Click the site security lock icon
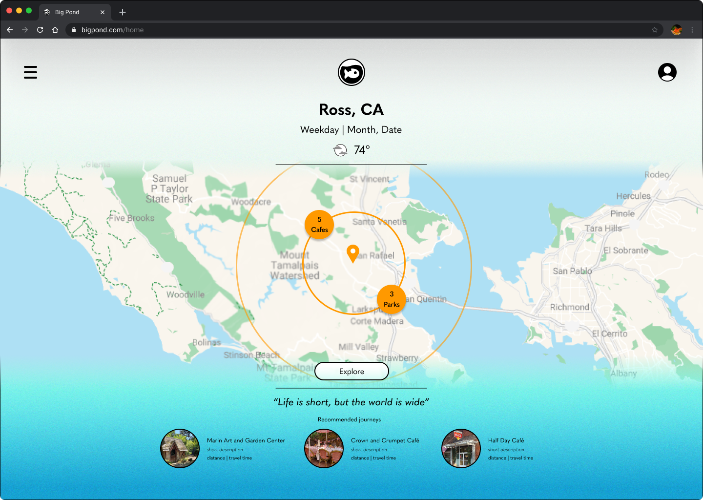Screen dimensions: 703x500 click(x=74, y=30)
